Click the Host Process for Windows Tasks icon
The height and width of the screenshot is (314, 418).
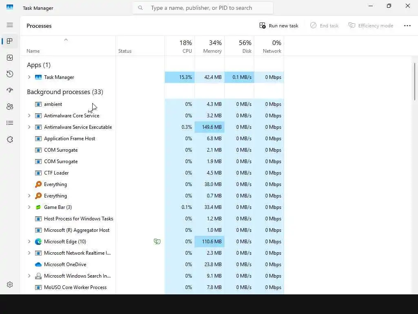[x=38, y=219]
